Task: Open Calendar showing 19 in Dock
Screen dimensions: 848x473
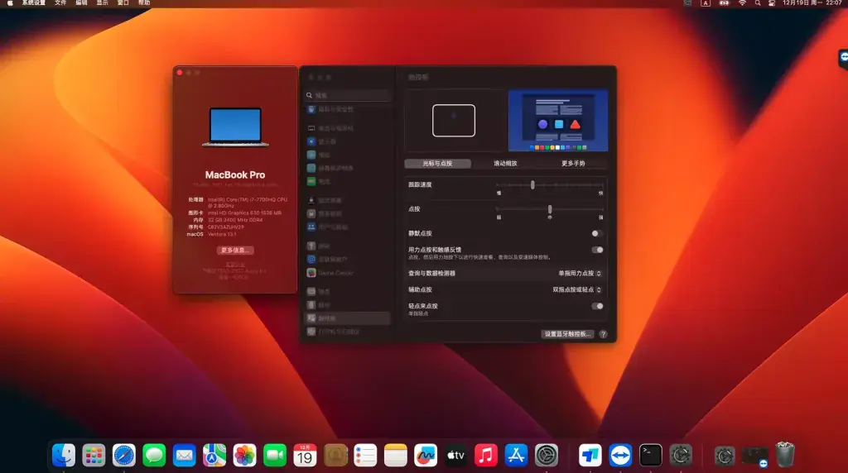Action: click(305, 455)
